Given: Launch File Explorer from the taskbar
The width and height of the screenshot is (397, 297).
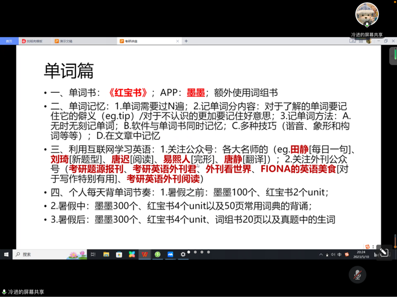Looking at the screenshot, I should (106, 254).
